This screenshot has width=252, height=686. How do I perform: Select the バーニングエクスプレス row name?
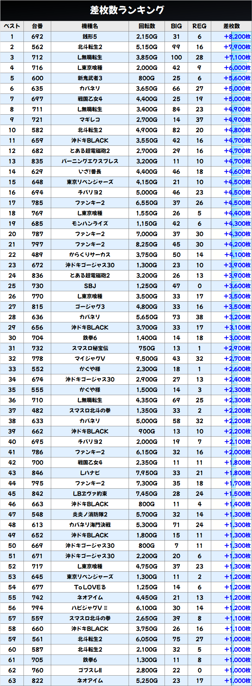tap(90, 161)
